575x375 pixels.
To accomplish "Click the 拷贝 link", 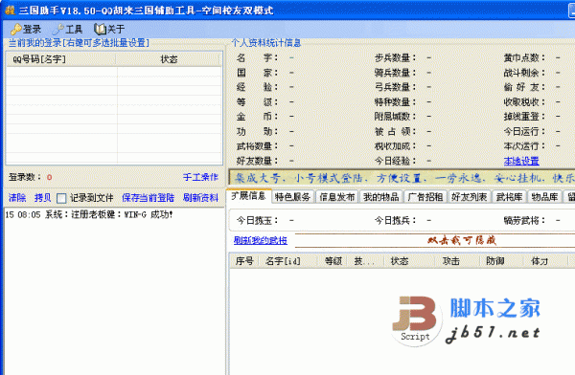I will click(x=42, y=198).
